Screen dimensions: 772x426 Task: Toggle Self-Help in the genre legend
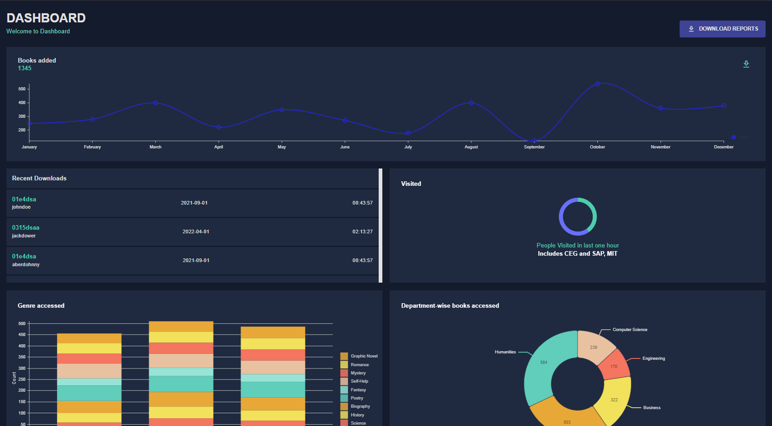(x=354, y=381)
